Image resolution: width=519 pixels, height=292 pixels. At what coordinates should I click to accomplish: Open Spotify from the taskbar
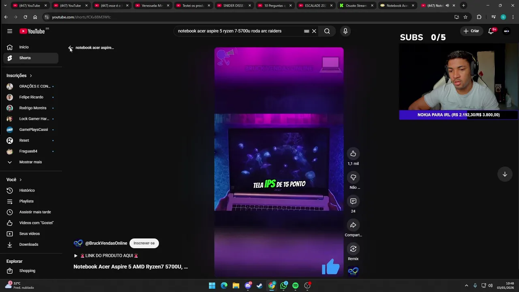coord(296,286)
